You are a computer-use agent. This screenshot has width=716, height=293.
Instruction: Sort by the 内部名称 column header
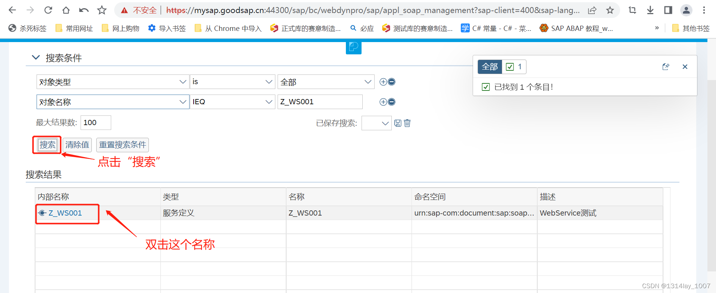coord(98,197)
